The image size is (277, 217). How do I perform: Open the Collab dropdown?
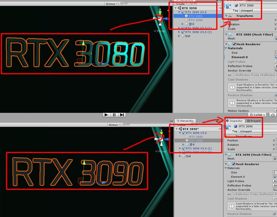pos(257,115)
